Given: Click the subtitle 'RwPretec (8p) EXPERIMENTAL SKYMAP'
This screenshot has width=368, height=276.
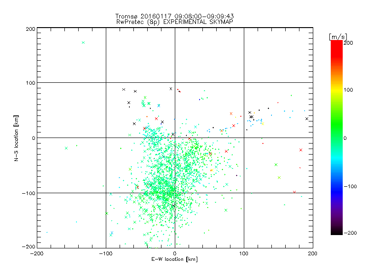Looking at the screenshot, I should (175, 22).
